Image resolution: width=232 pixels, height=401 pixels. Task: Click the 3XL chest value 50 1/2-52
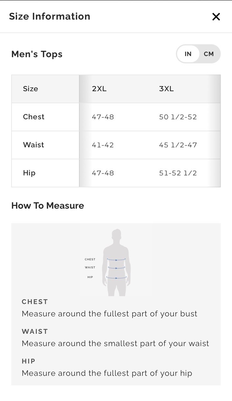coord(178,117)
